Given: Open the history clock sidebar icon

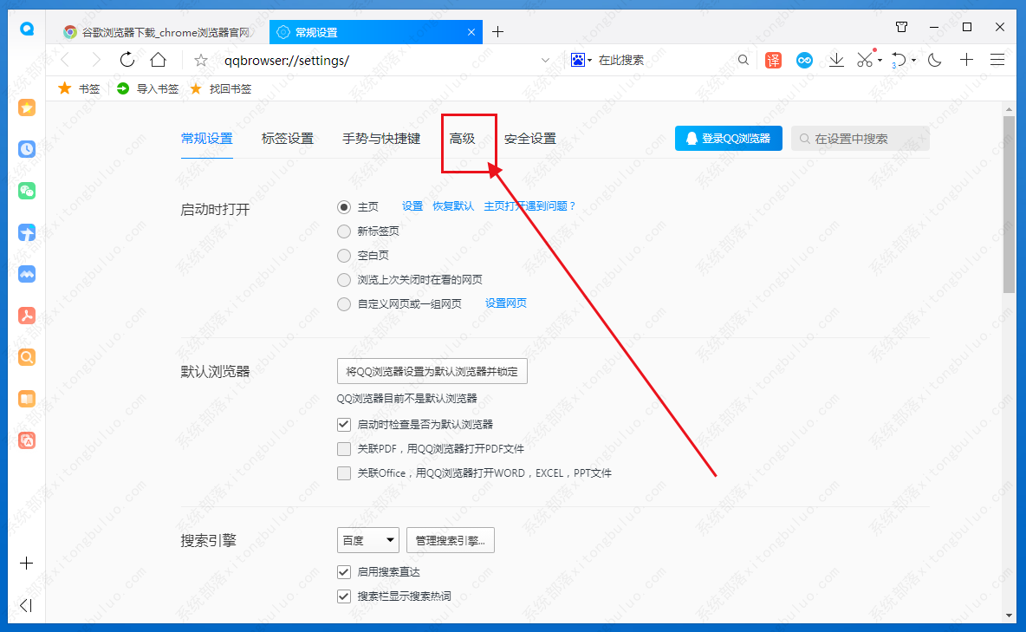Looking at the screenshot, I should (27, 149).
